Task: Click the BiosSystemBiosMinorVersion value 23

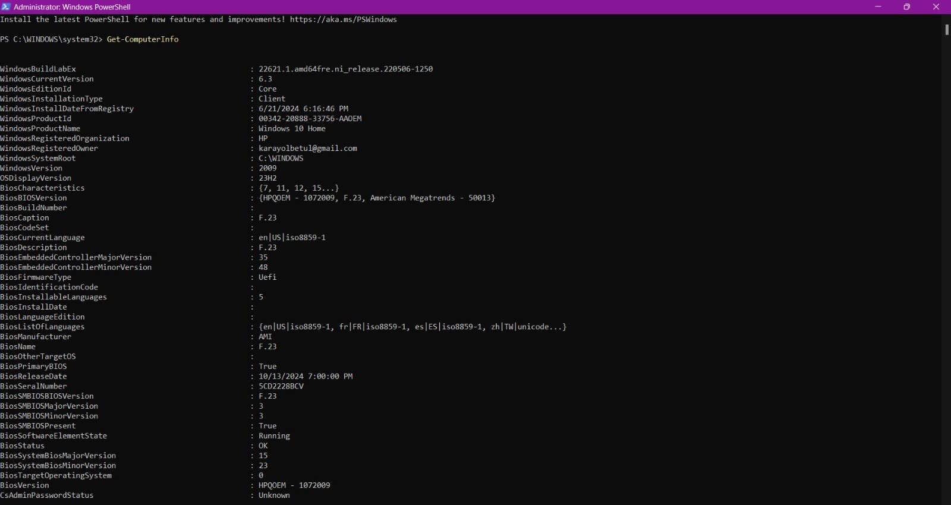Action: point(263,465)
